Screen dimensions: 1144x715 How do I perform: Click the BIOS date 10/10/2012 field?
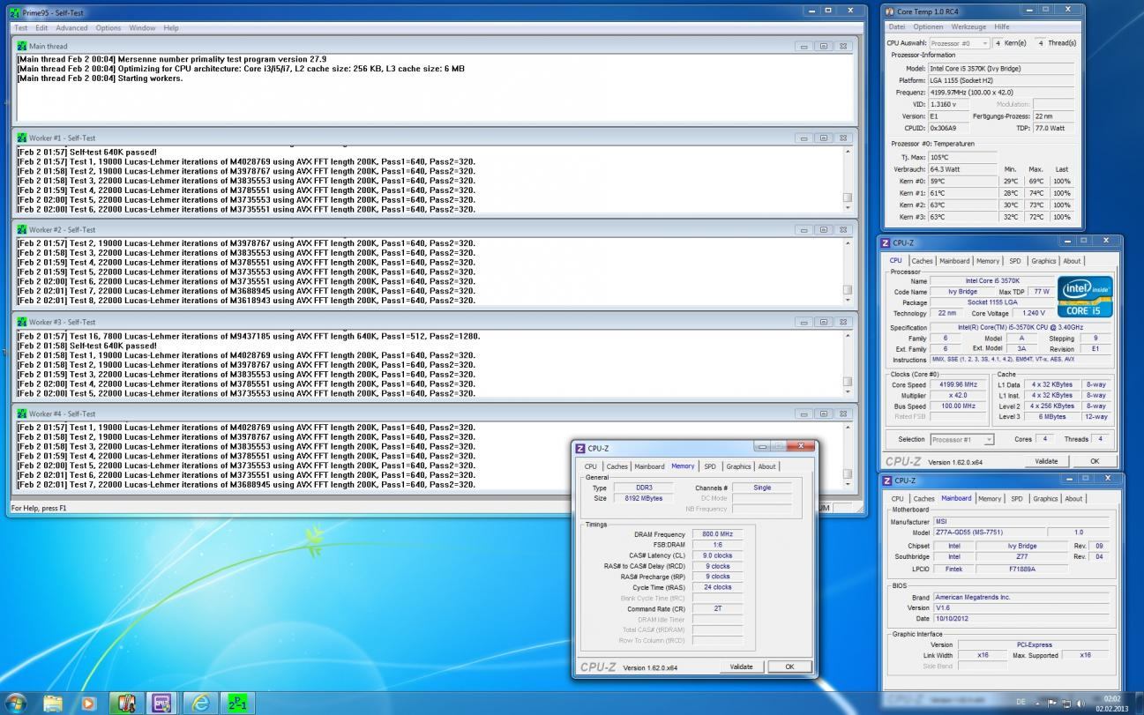click(1021, 619)
